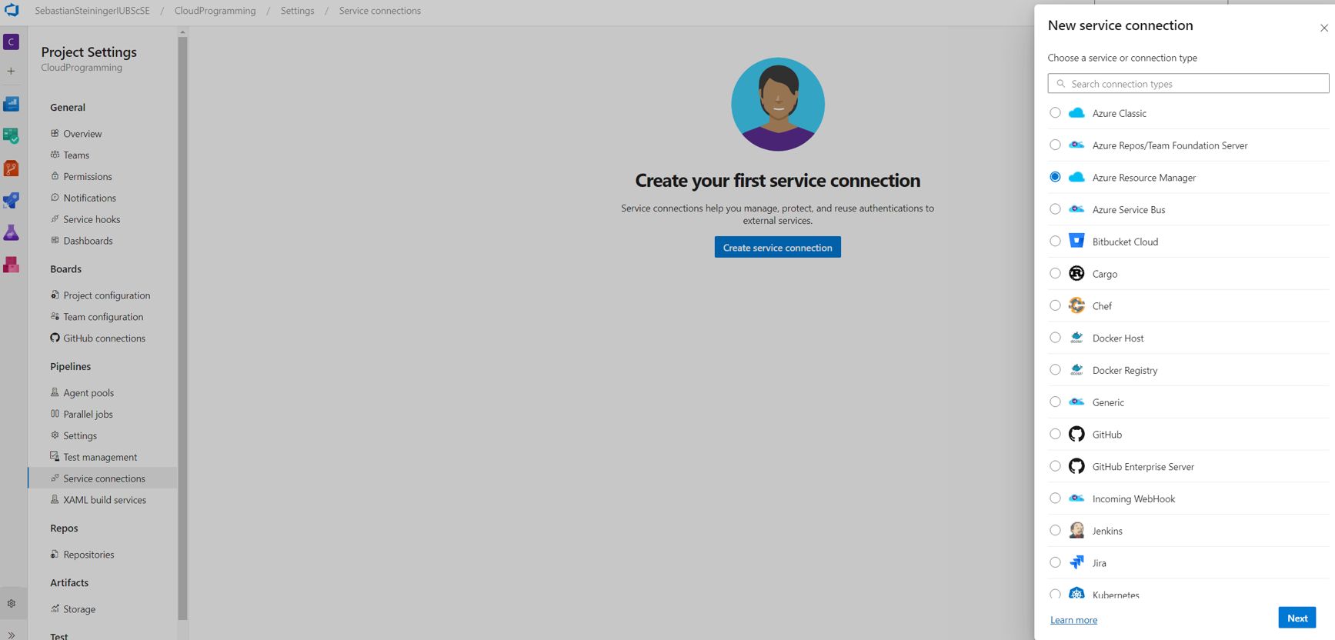Viewport: 1335px width, 640px height.
Task: Click the Chef logo icon
Action: click(x=1076, y=305)
